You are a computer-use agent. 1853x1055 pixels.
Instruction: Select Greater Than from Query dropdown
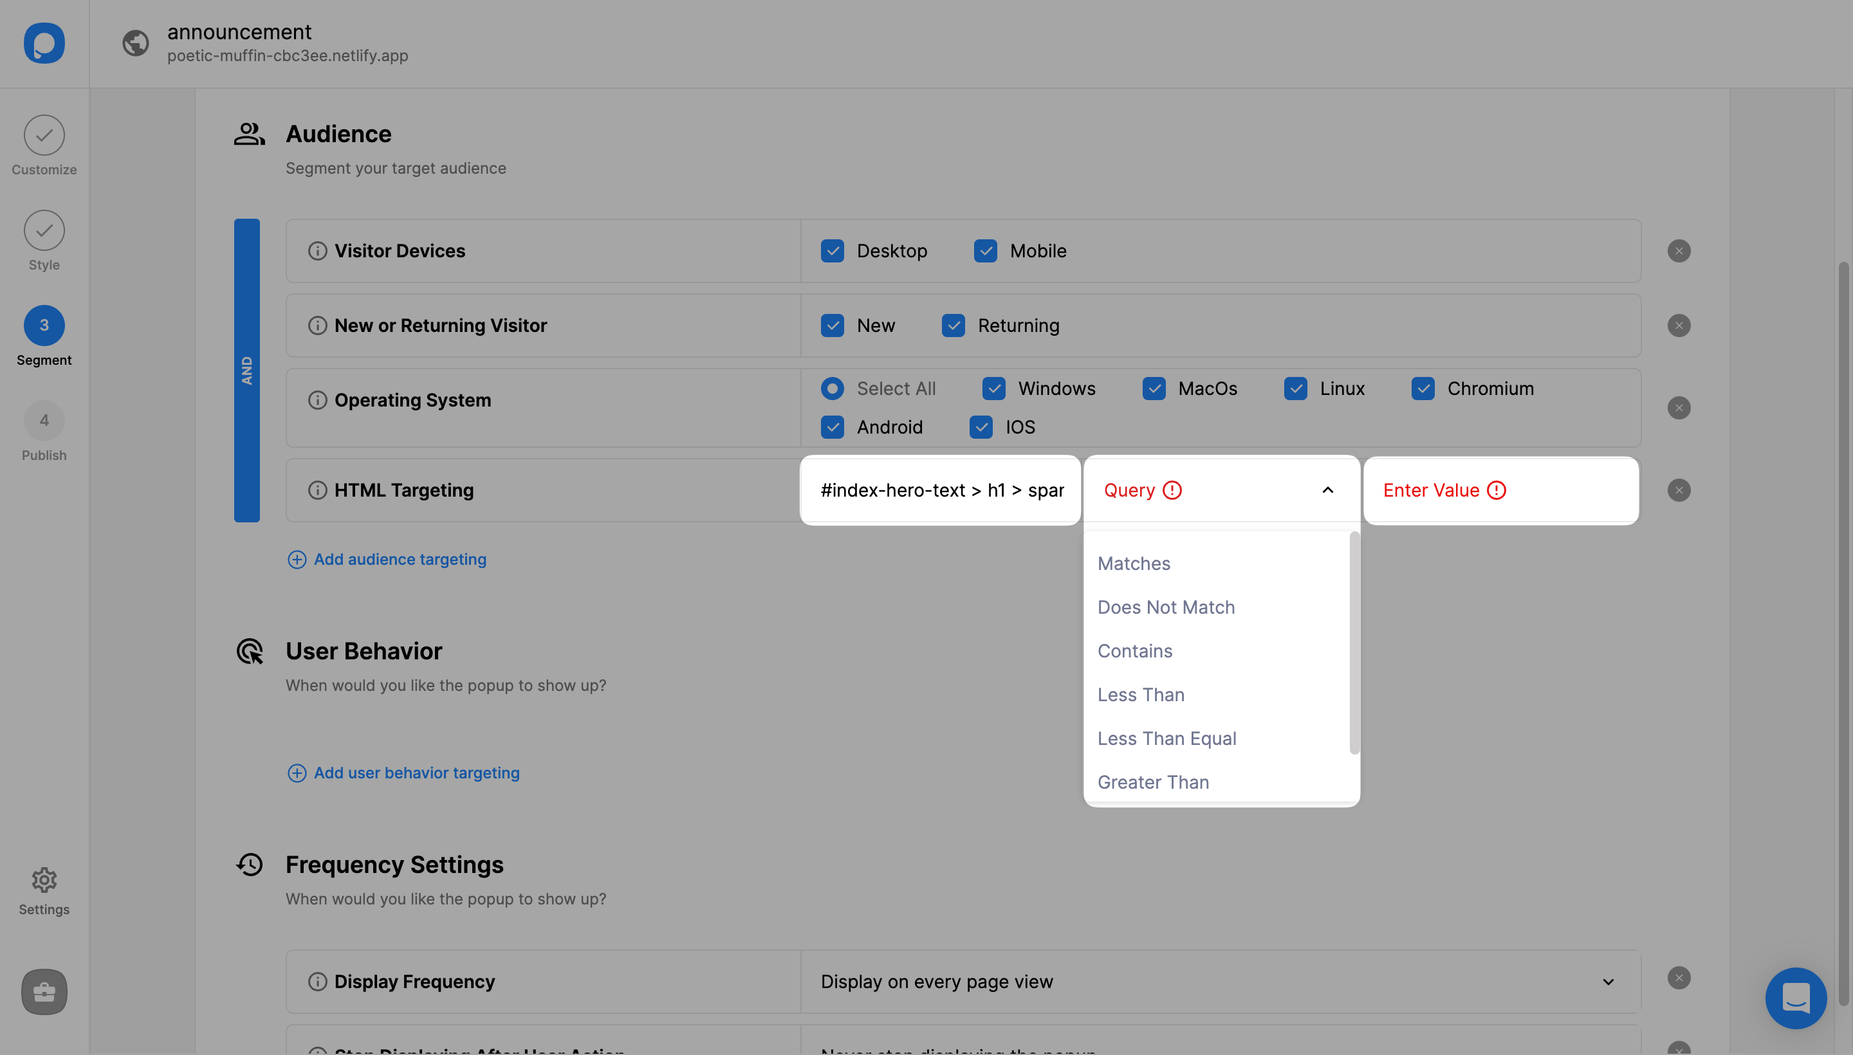[x=1152, y=782]
